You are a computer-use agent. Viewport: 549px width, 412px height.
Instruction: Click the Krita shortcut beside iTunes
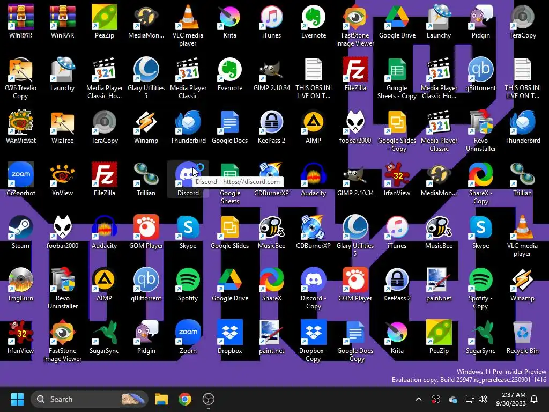[229, 21]
